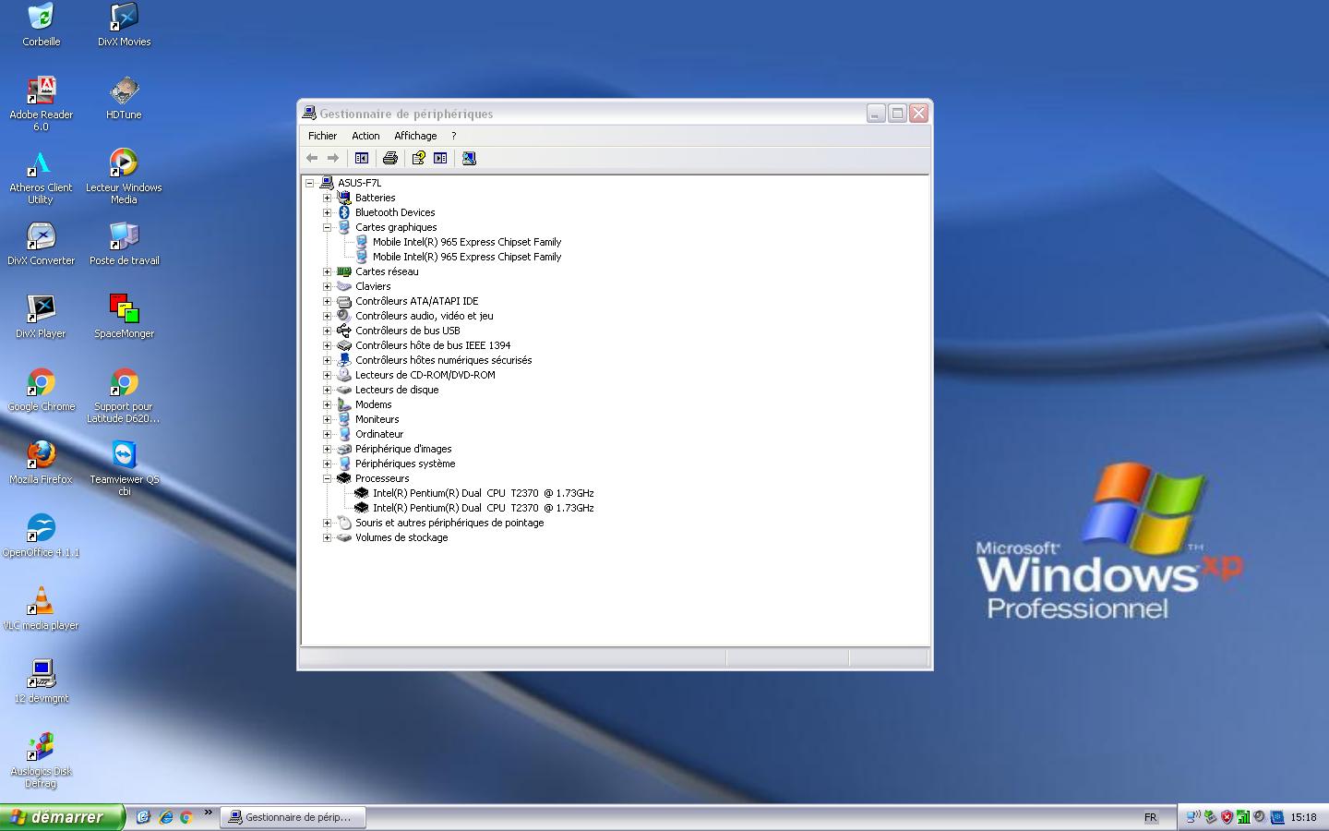Open the Fichier menu
Screen dimensions: 1329x831
click(322, 136)
